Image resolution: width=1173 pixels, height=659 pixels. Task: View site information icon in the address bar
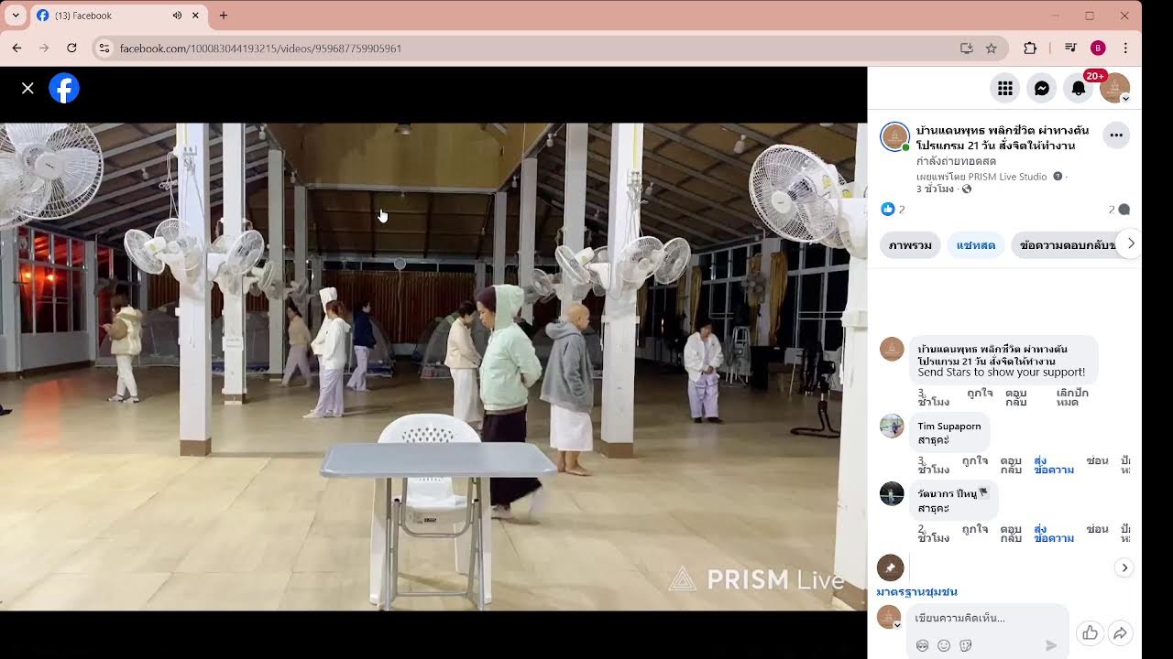point(104,48)
